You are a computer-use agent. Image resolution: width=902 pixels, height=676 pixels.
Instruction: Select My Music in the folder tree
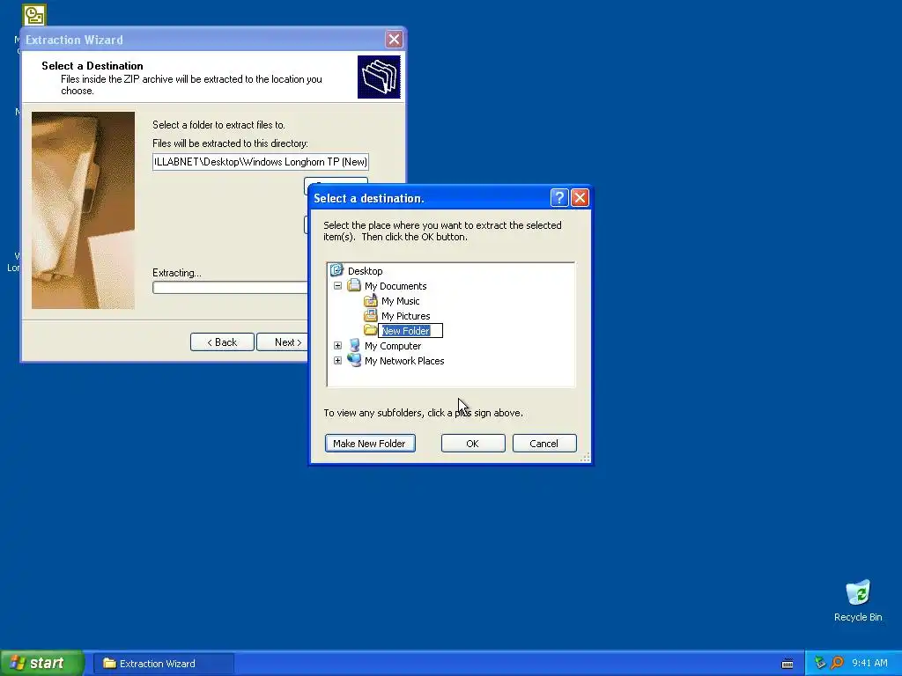coord(401,301)
